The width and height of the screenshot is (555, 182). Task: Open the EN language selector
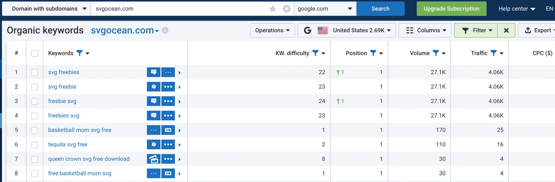coord(550,9)
